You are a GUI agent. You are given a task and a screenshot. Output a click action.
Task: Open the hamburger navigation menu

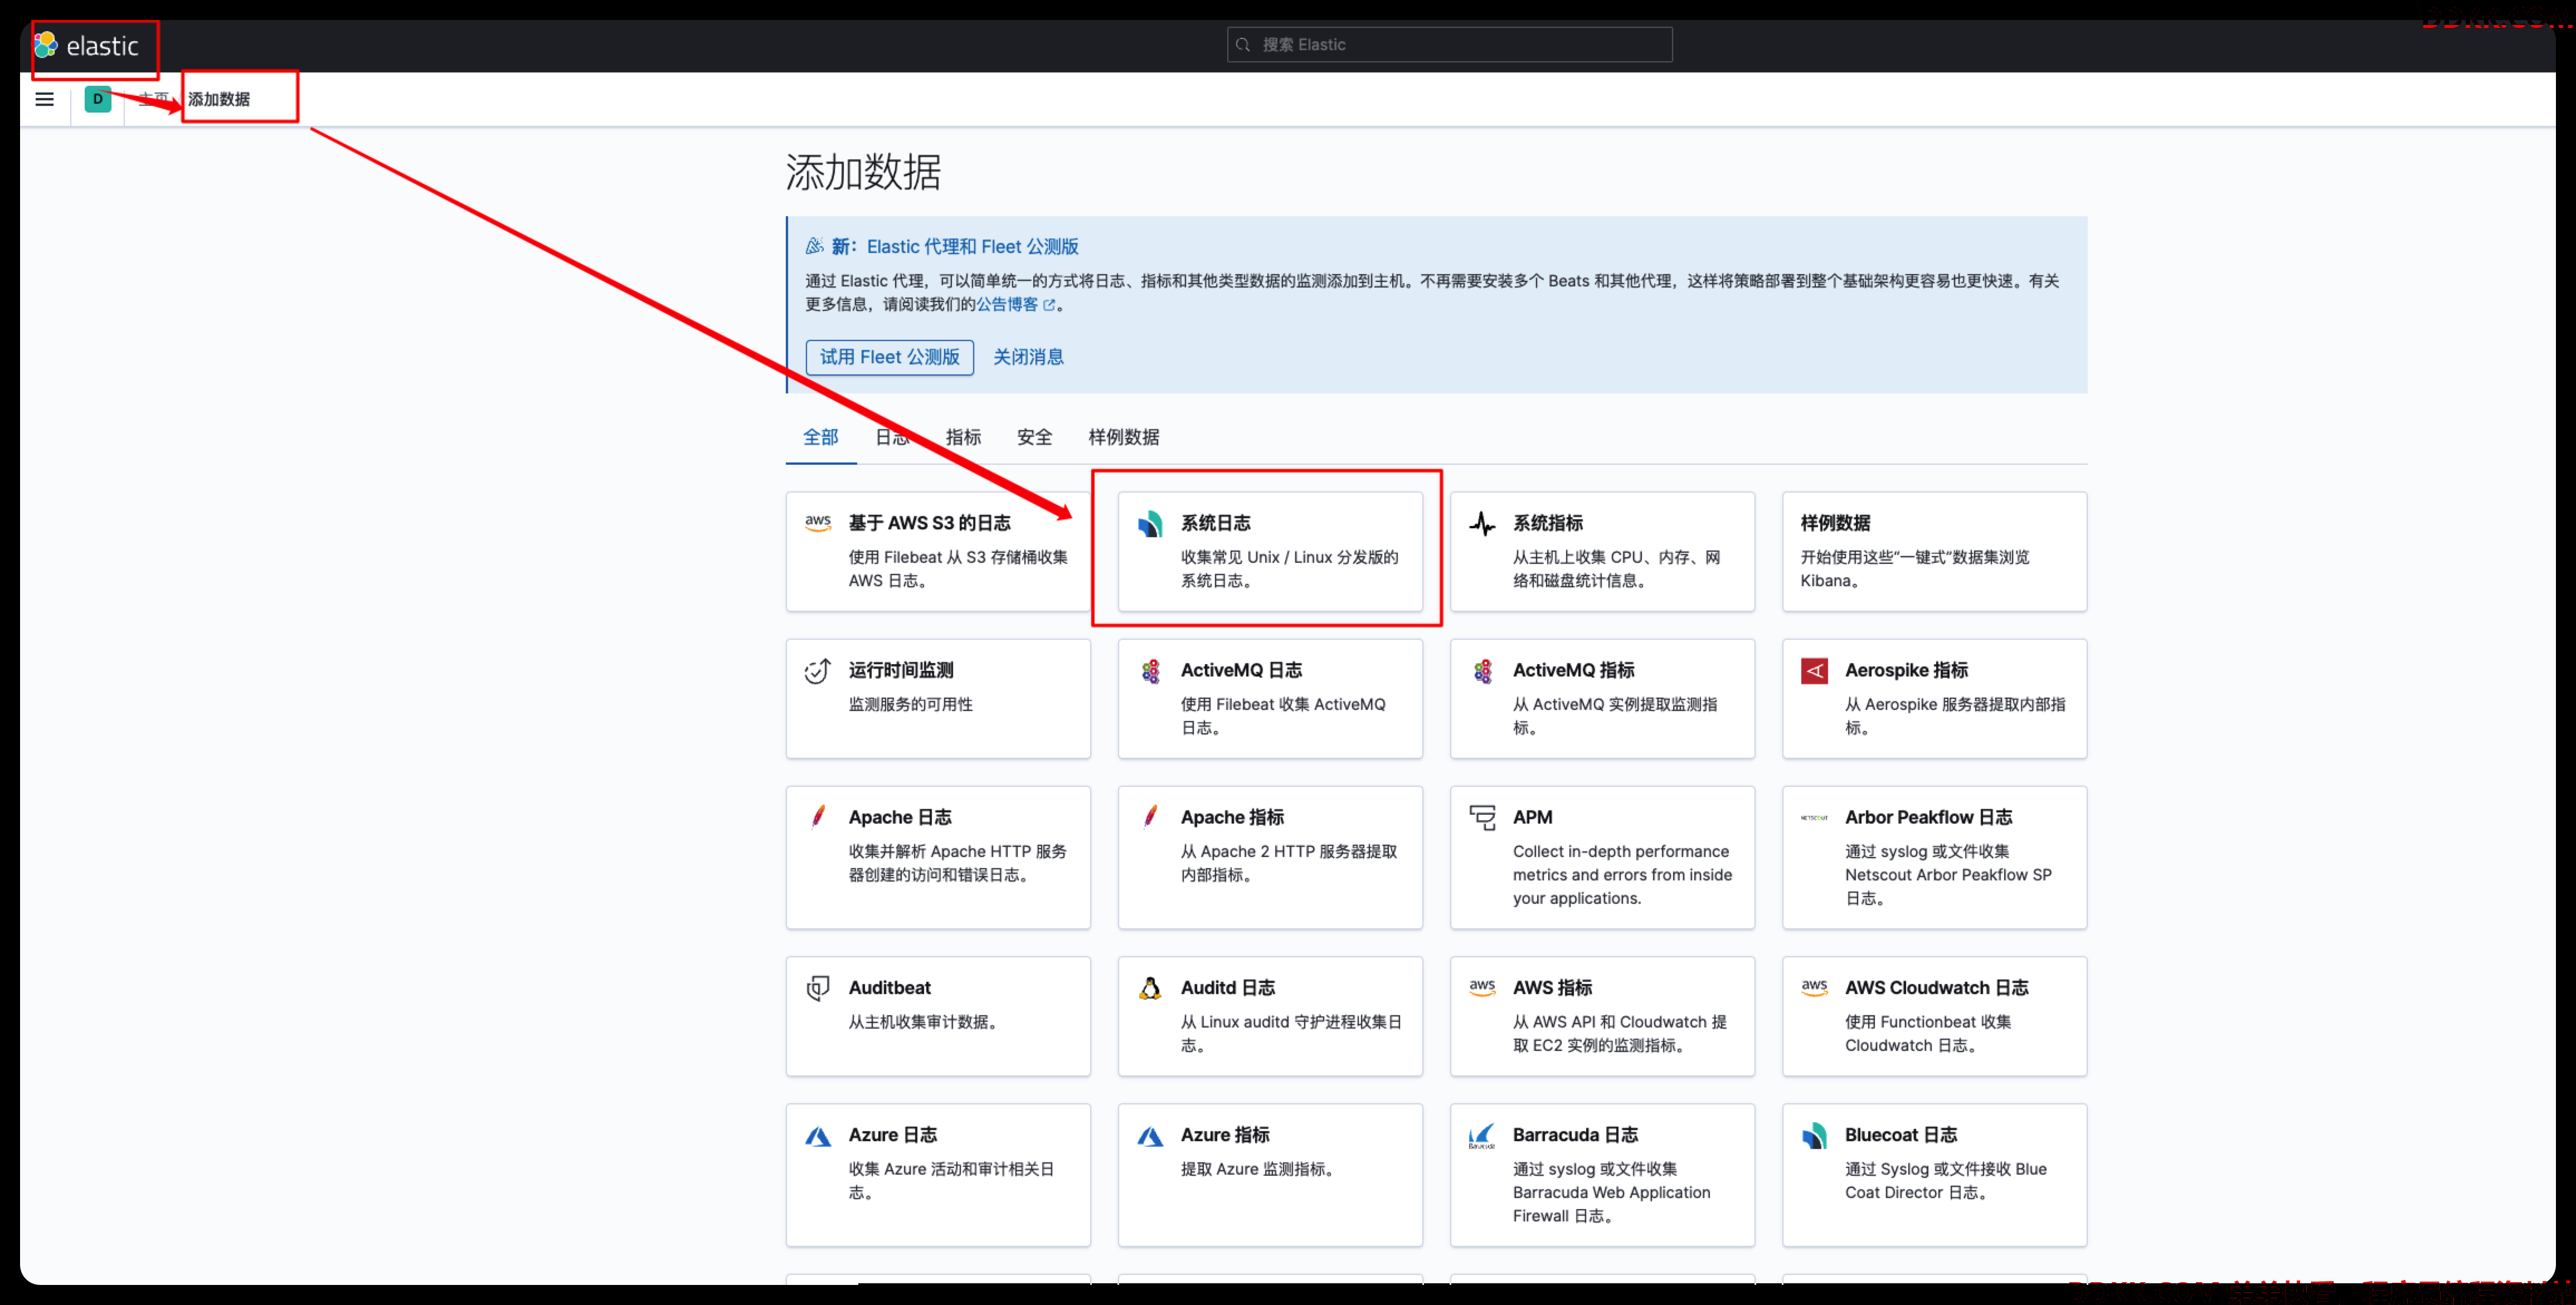coord(45,99)
